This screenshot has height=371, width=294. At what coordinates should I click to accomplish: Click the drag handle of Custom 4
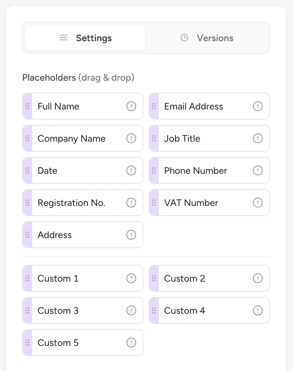pyautogui.click(x=154, y=310)
